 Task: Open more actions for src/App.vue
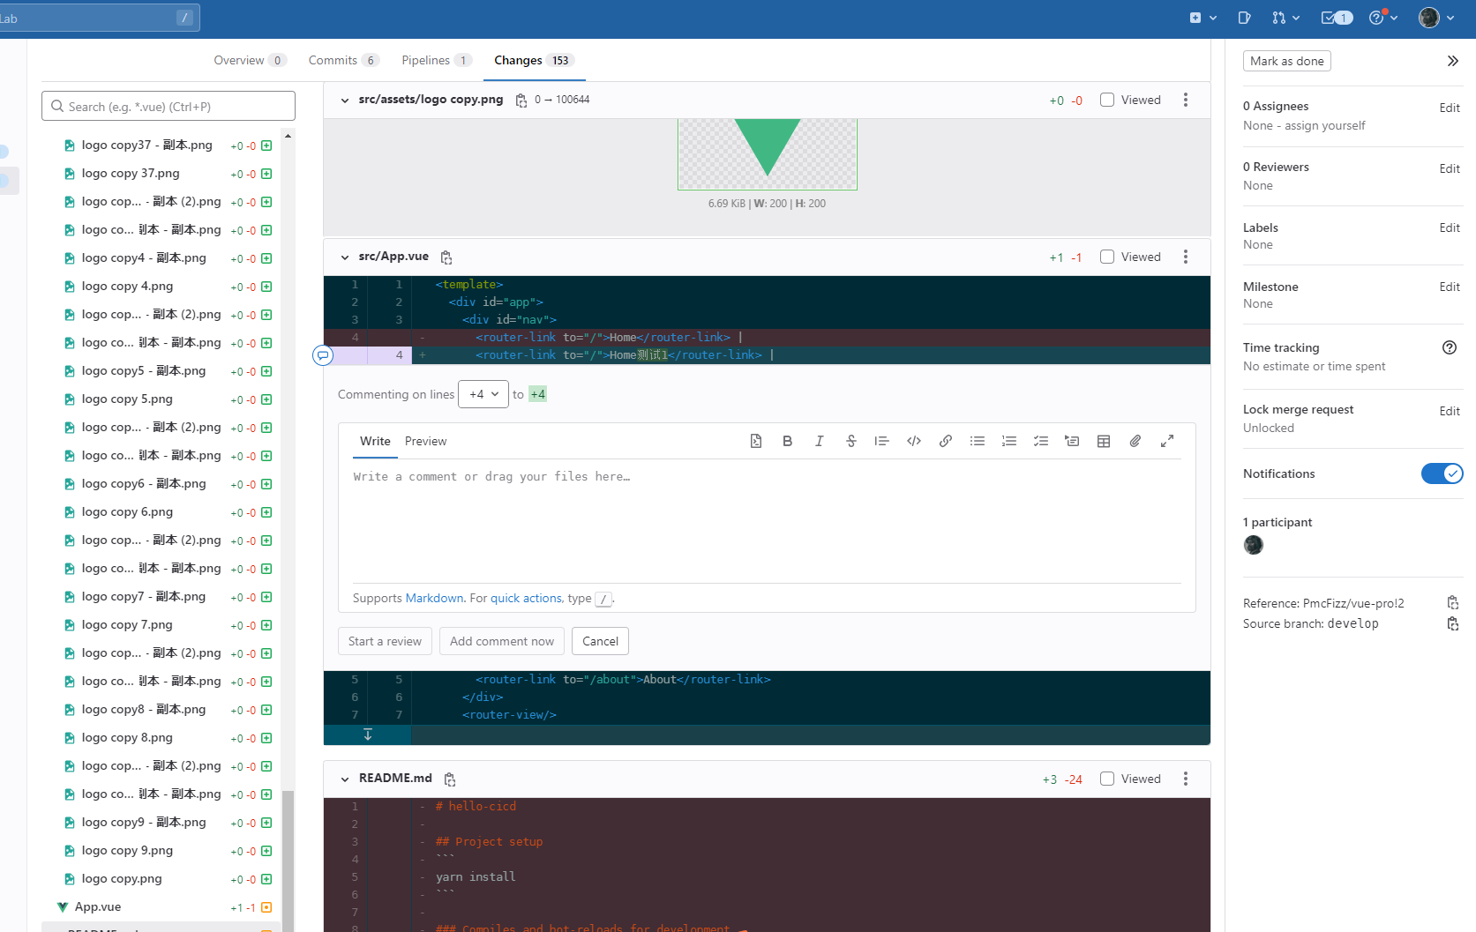tap(1186, 257)
